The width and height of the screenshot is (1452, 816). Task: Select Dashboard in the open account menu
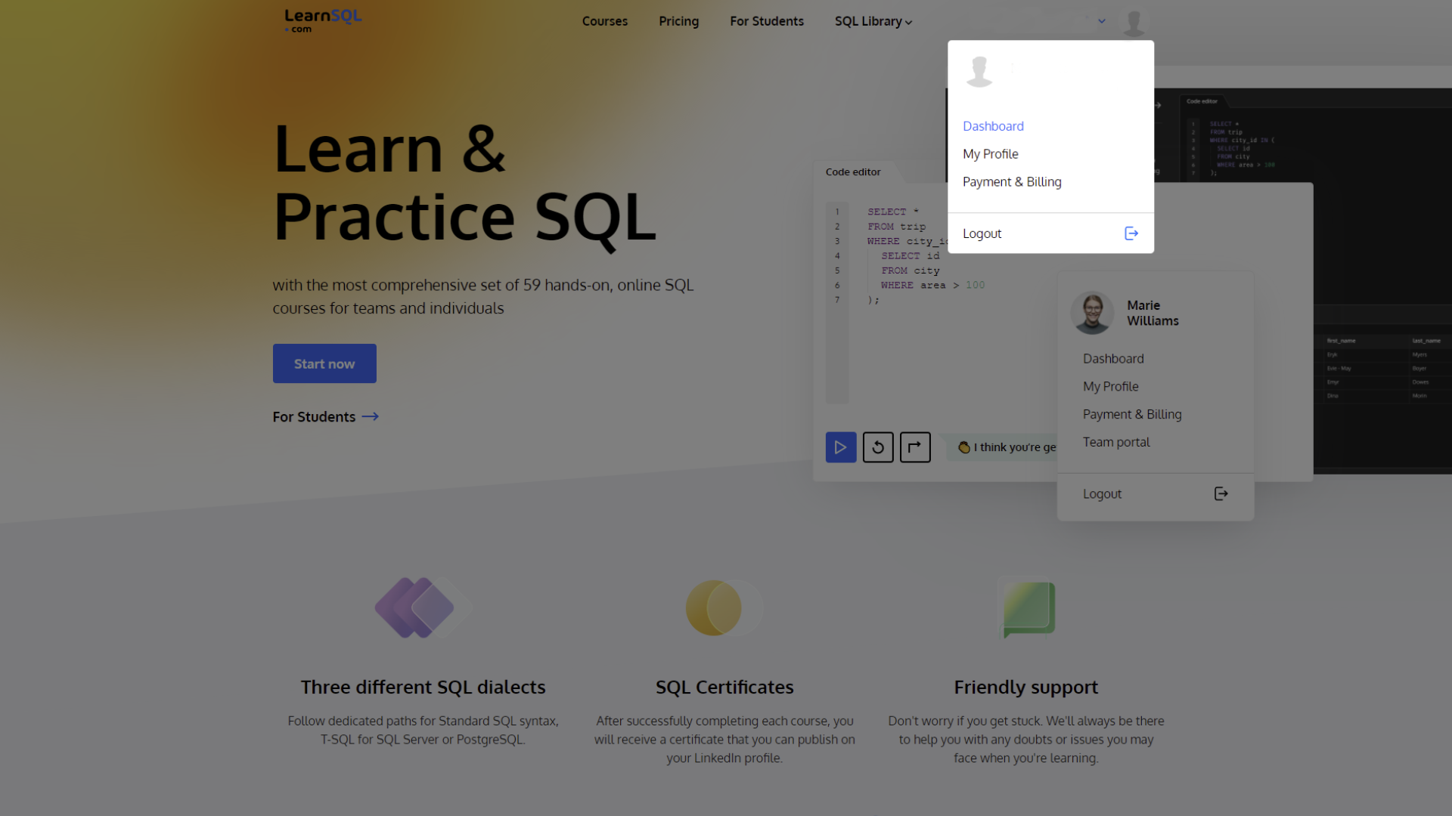(x=993, y=126)
